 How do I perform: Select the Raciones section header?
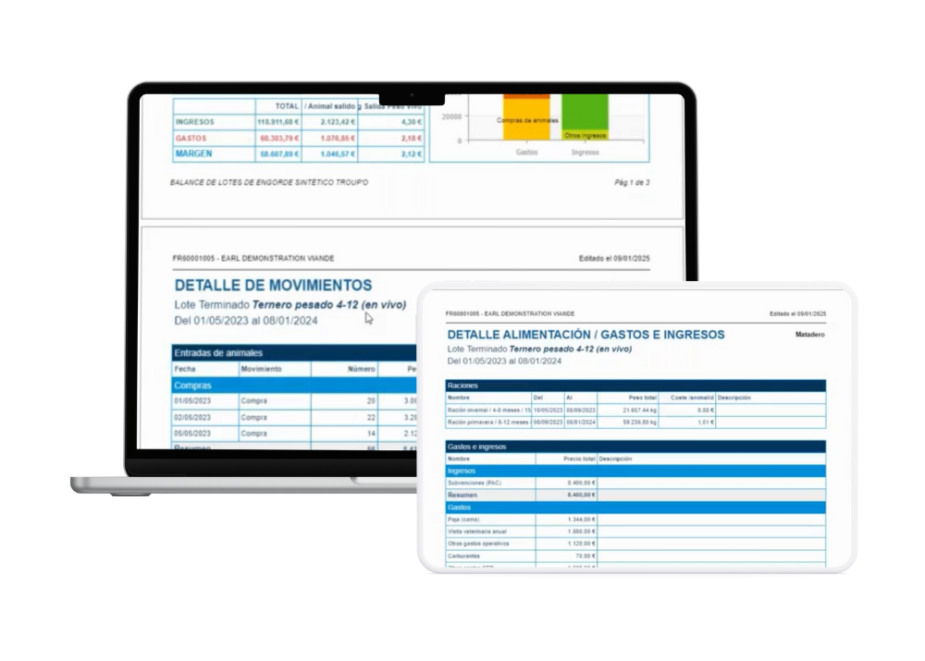pos(462,385)
